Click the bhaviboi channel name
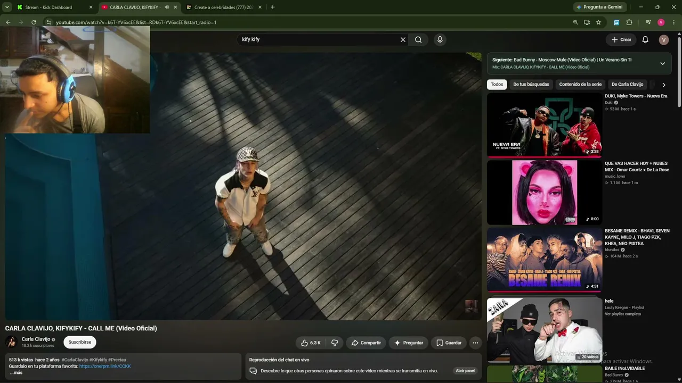The height and width of the screenshot is (383, 682). point(612,250)
